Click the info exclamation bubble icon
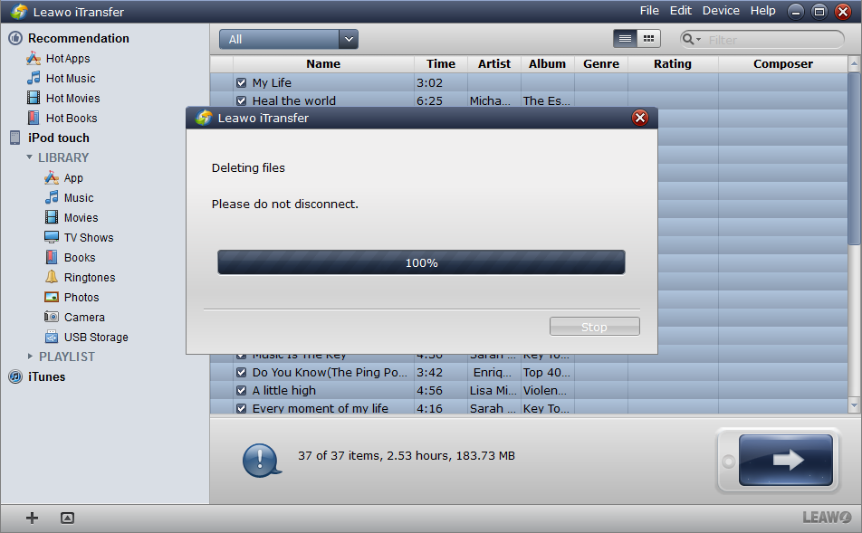The image size is (862, 533). click(x=262, y=460)
